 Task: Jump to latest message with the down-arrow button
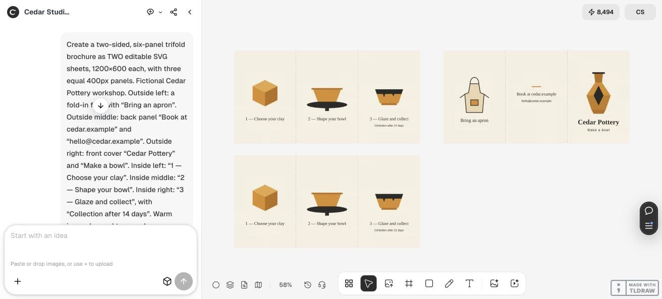(100, 105)
